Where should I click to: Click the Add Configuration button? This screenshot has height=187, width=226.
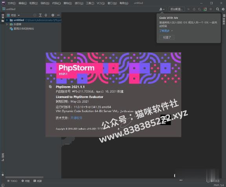tap(177, 9)
